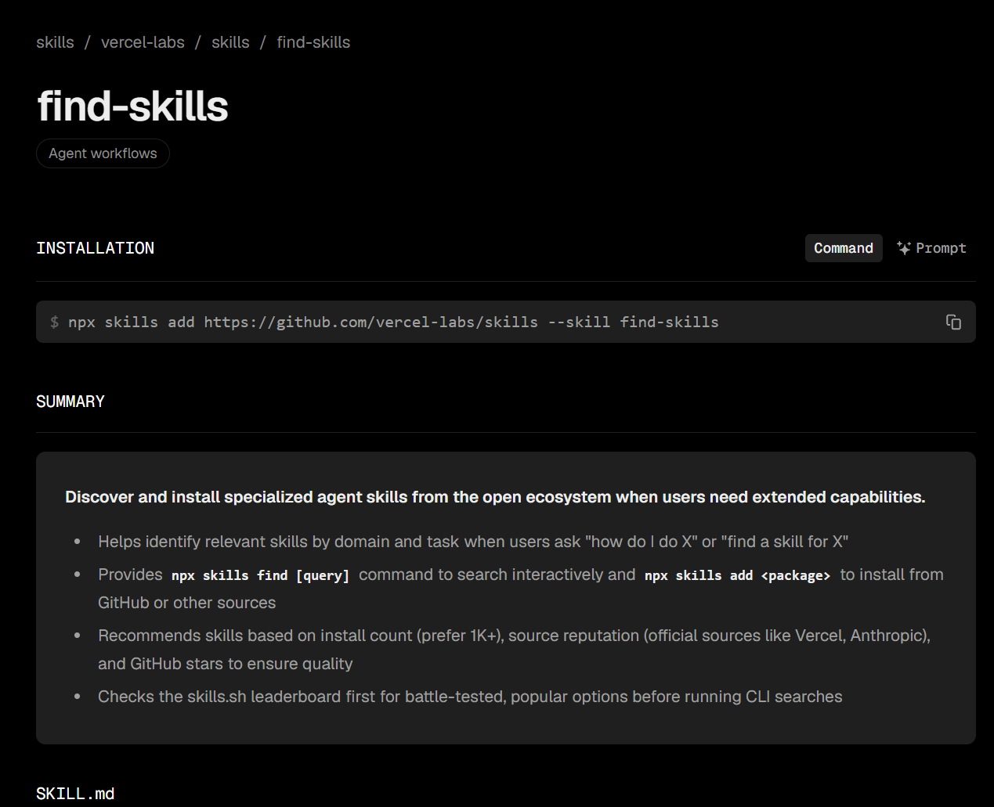Select the Agent workflows tag
Image resolution: width=994 pixels, height=807 pixels.
tap(103, 153)
